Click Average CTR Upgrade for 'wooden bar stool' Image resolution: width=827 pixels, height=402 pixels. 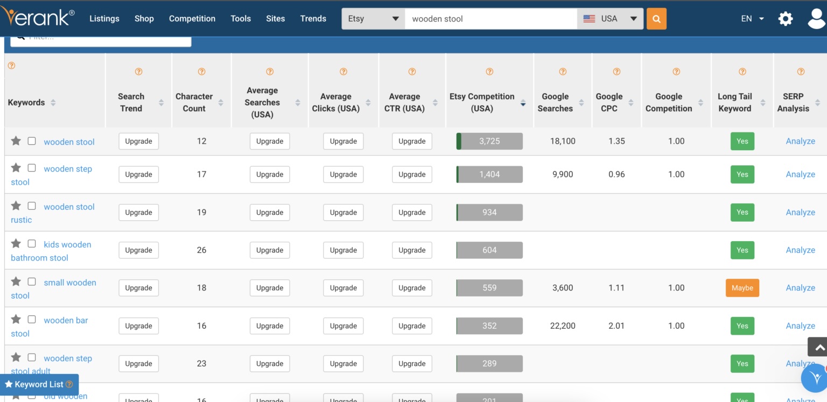[x=412, y=326]
